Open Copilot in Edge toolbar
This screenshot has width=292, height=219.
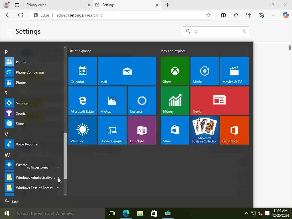[x=285, y=15]
